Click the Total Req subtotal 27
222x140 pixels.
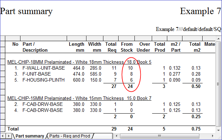pos(114,86)
